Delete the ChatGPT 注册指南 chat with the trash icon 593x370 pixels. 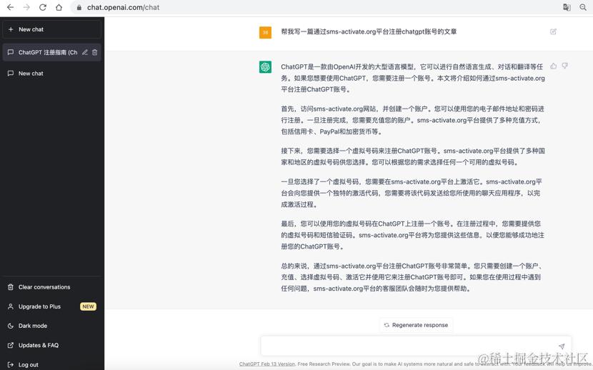(x=94, y=52)
